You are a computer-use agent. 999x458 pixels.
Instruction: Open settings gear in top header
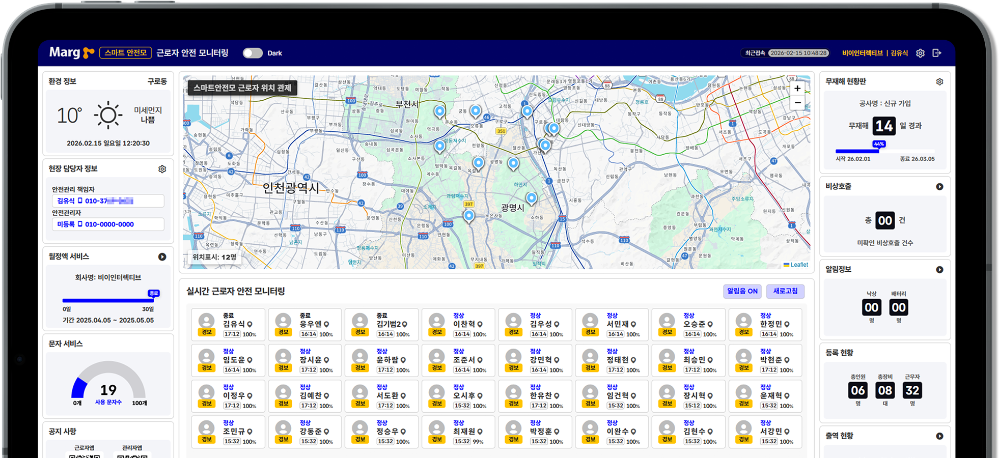point(920,53)
